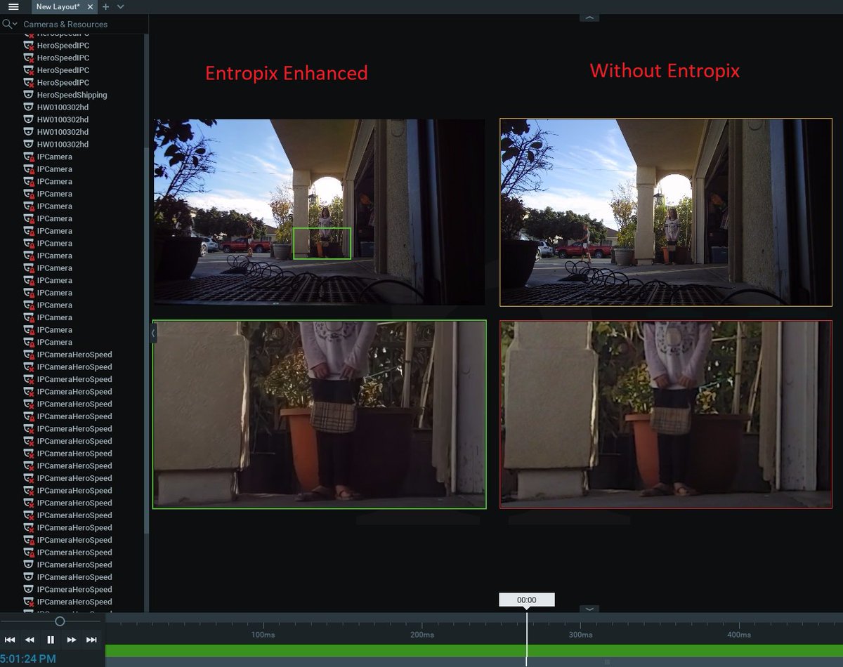The width and height of the screenshot is (843, 667).
Task: Collapse the top title bar chevron
Action: (x=589, y=17)
